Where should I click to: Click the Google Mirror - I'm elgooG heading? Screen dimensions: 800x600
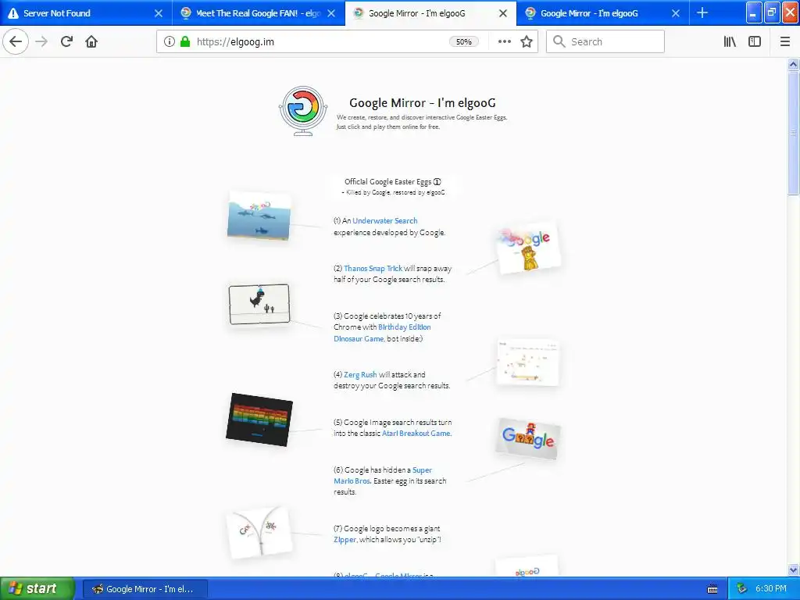(423, 103)
